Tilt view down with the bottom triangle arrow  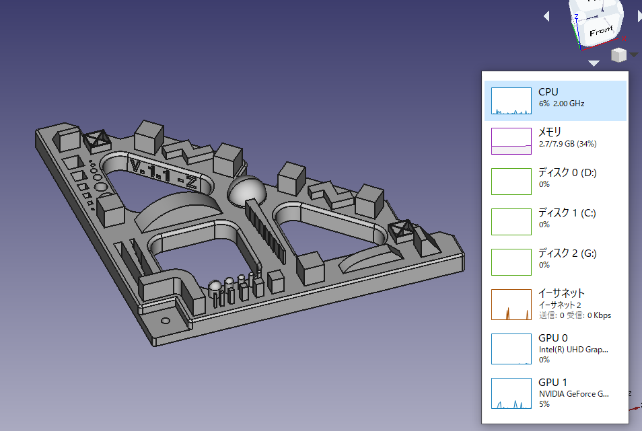pos(594,63)
